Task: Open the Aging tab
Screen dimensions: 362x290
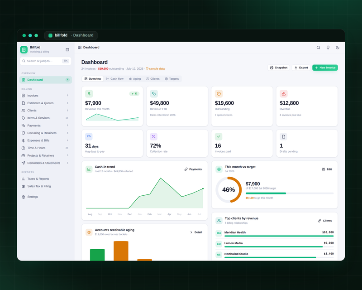Action: tap(135, 79)
